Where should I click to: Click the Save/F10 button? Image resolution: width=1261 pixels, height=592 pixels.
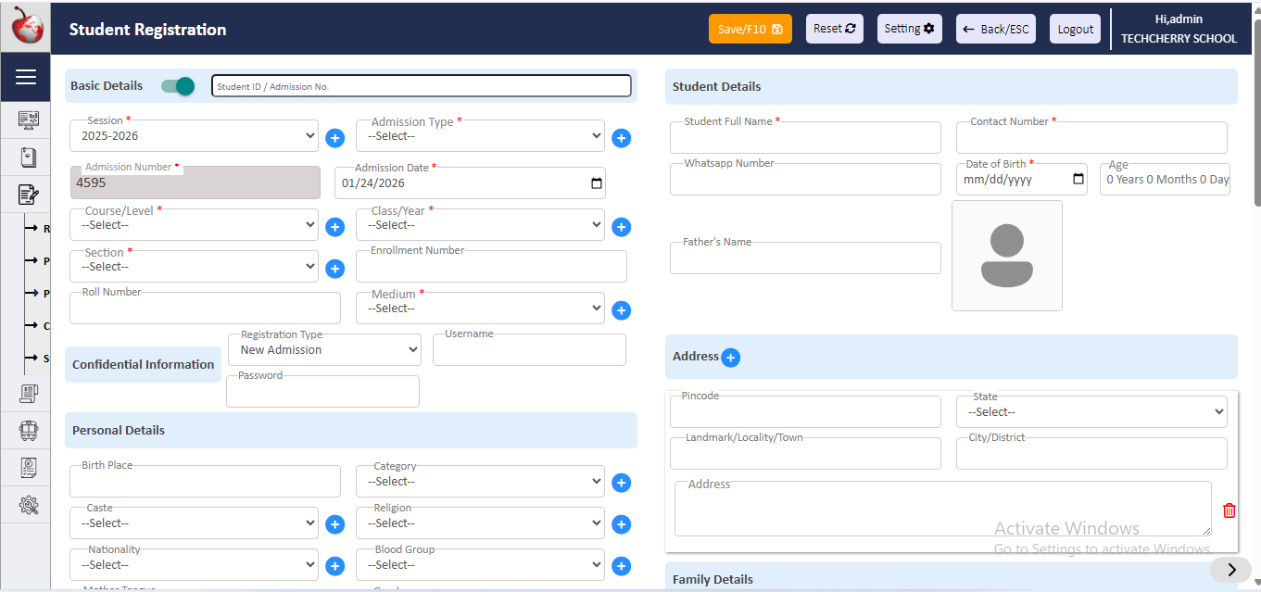(750, 29)
